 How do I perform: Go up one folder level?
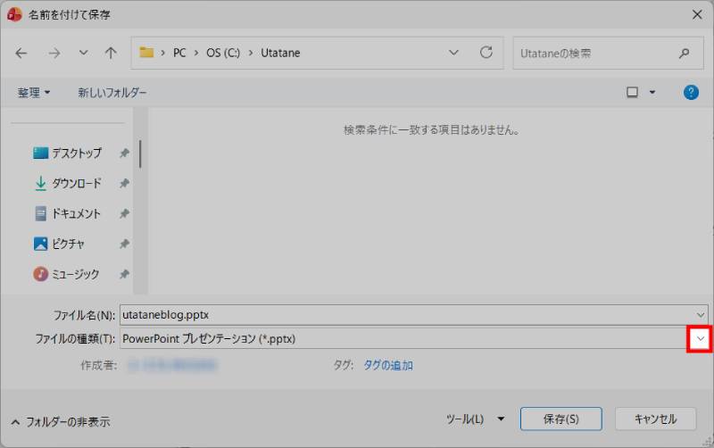(x=111, y=54)
